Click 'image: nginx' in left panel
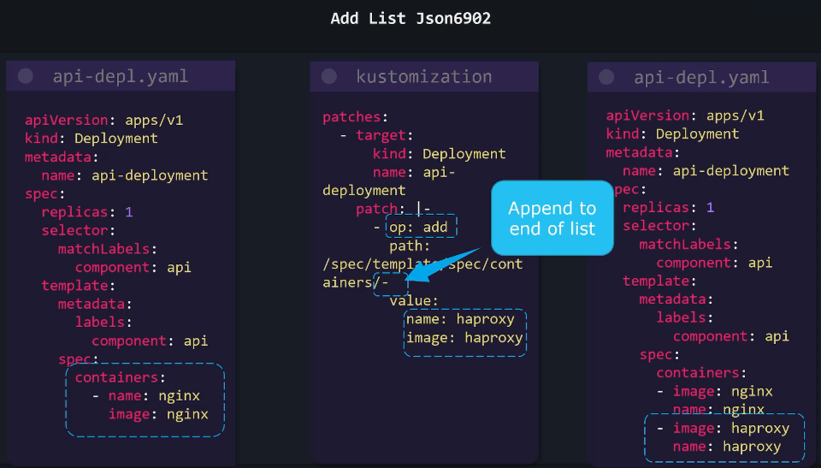This screenshot has width=821, height=468. point(158,414)
